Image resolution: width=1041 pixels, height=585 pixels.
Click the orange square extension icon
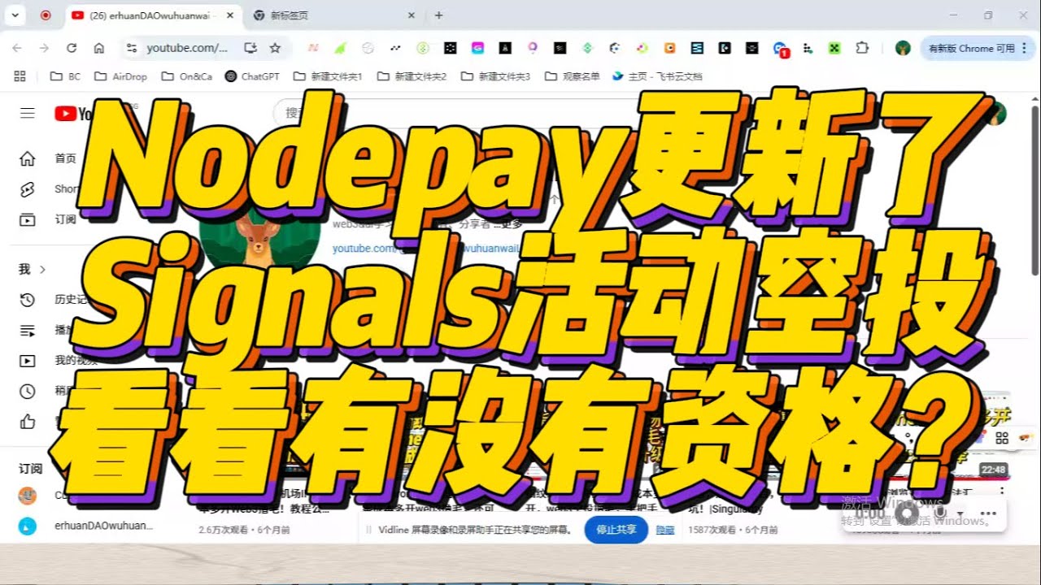[x=669, y=48]
